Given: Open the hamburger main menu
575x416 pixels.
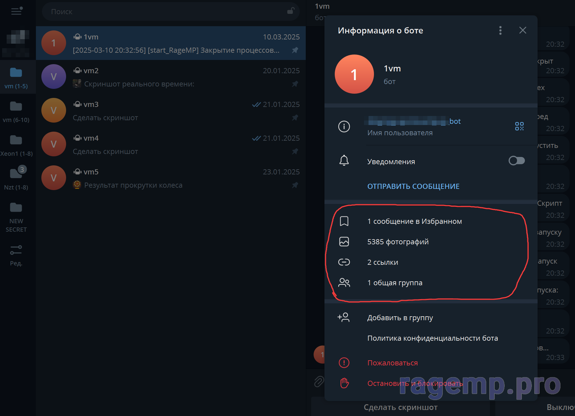Looking at the screenshot, I should pos(17,11).
